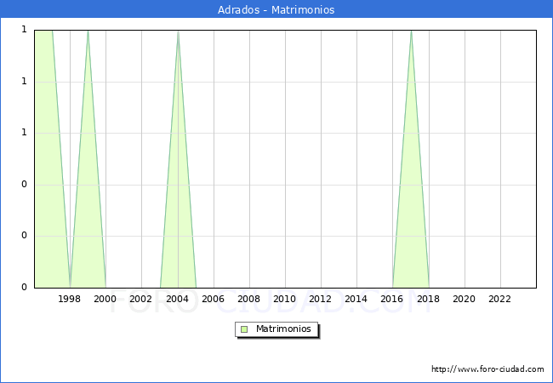The height and width of the screenshot is (383, 553).
Task: Select the 2018 x-axis label
Action: (428, 299)
